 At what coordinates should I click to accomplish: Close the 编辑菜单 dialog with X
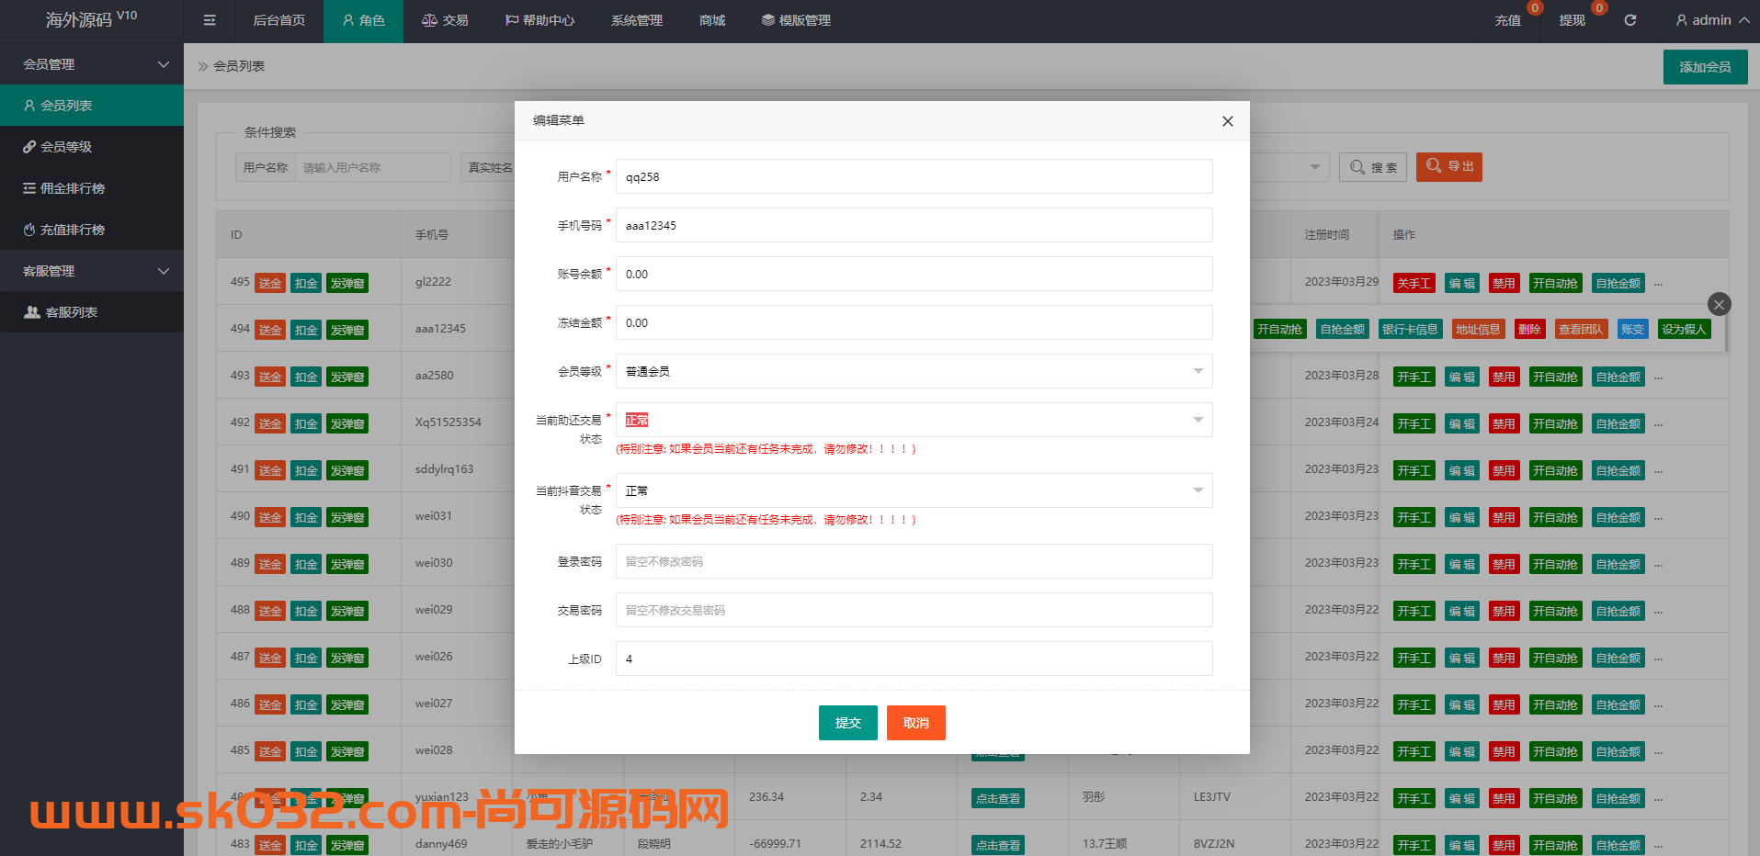[1228, 121]
